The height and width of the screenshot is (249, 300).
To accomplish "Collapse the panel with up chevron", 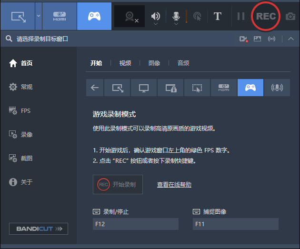I will tap(291, 39).
